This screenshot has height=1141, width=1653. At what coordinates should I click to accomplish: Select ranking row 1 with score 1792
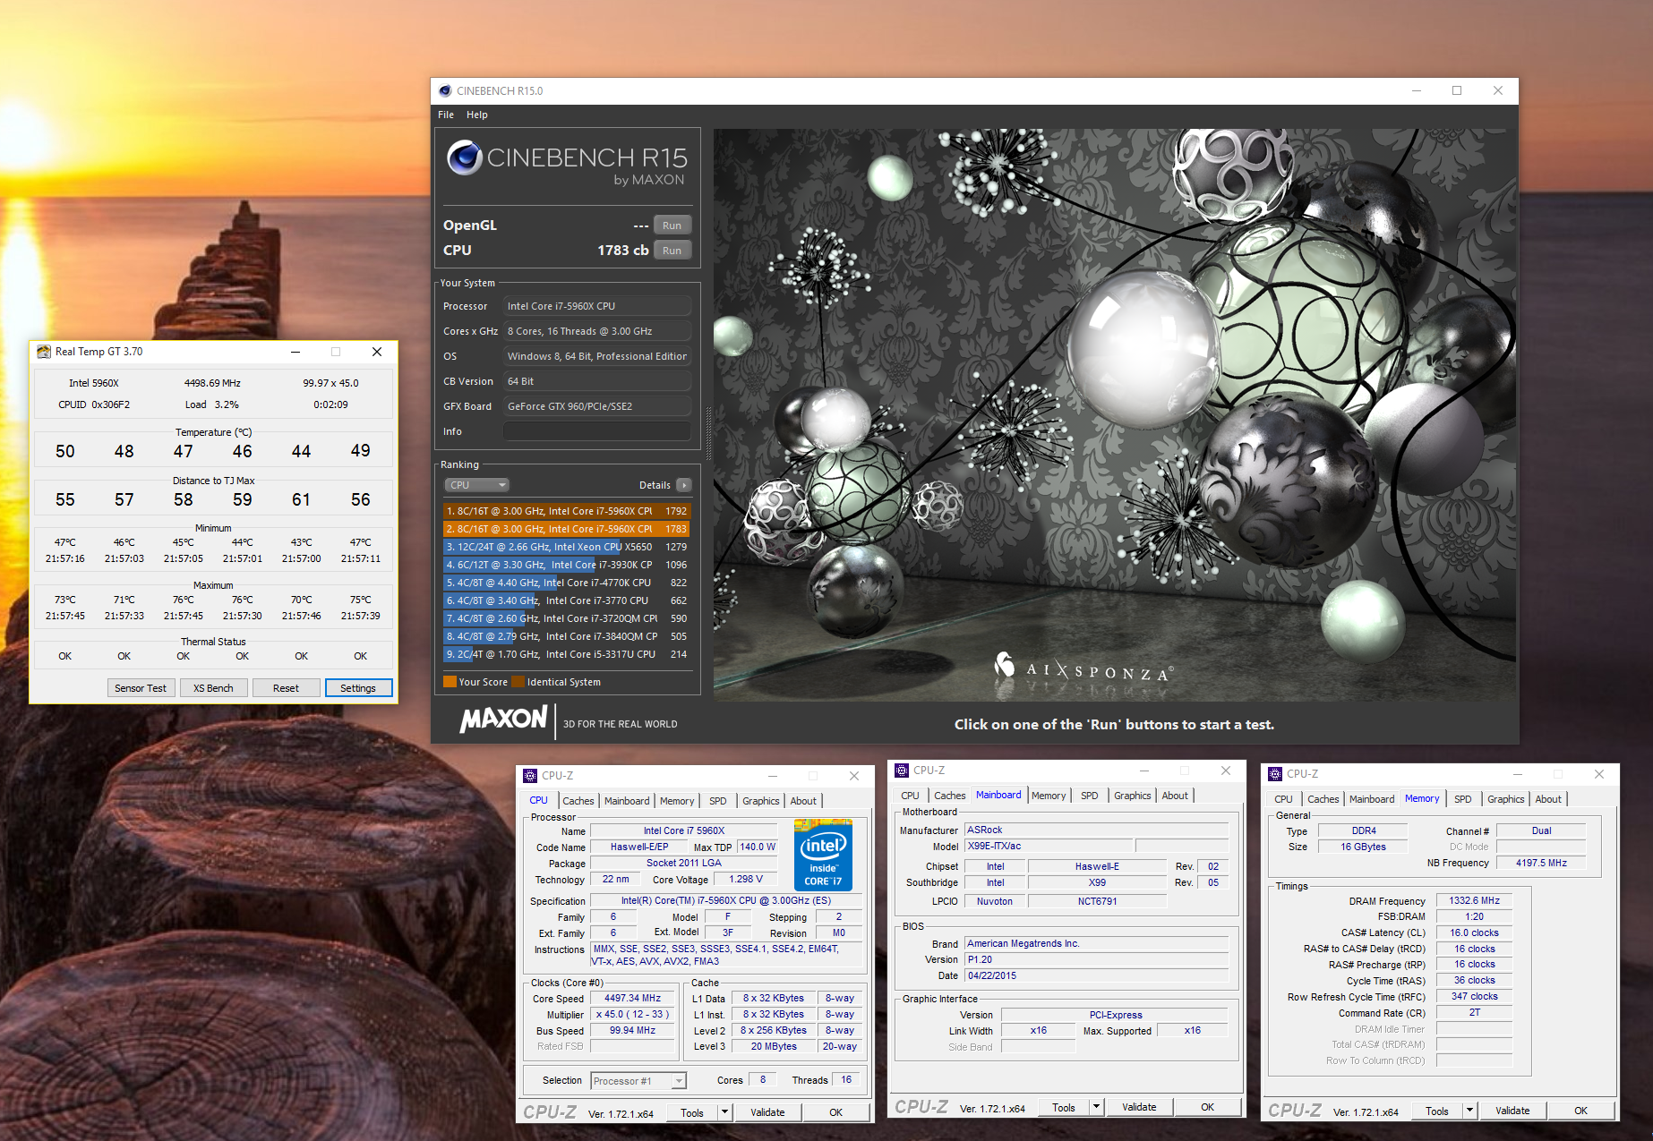(567, 511)
